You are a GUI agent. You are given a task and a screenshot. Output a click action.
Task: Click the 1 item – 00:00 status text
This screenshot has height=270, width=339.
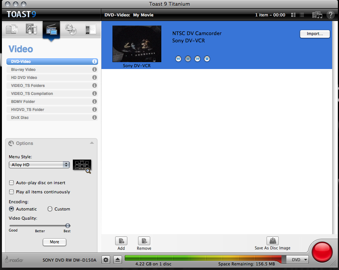[x=270, y=15]
